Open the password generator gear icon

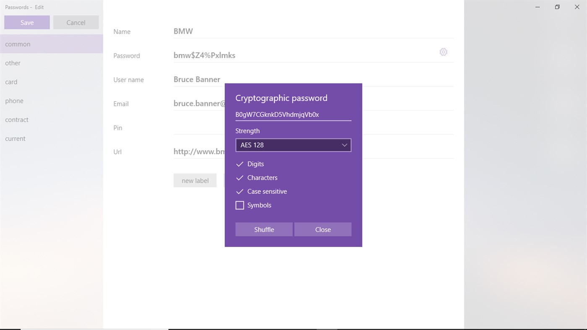point(443,52)
